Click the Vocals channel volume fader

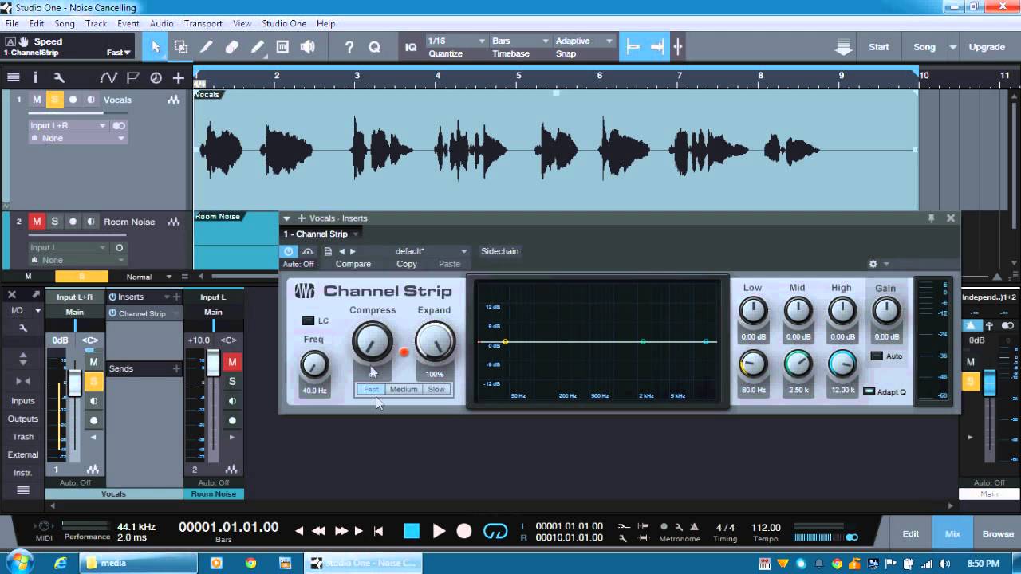pos(75,383)
